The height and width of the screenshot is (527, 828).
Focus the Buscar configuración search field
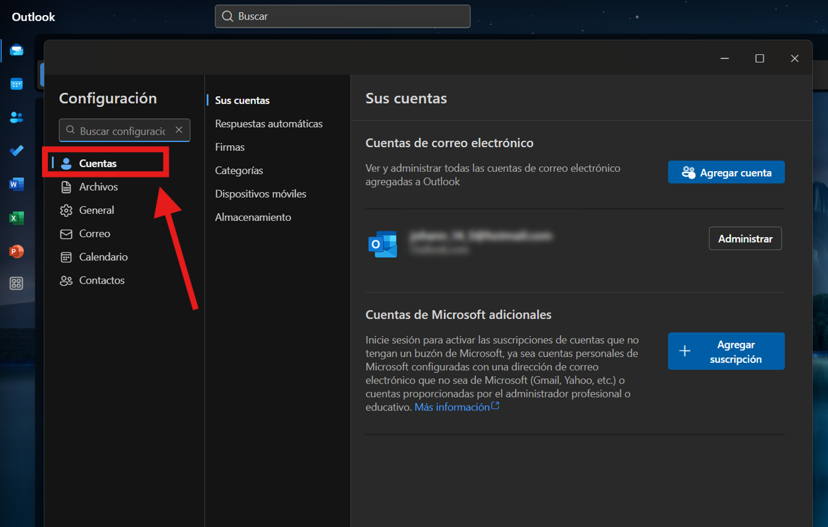coord(122,131)
